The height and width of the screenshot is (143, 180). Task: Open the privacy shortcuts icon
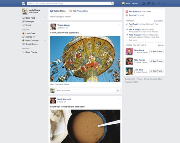(160, 3)
